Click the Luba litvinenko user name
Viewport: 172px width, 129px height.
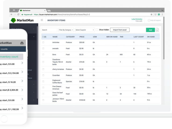pos(137,19)
